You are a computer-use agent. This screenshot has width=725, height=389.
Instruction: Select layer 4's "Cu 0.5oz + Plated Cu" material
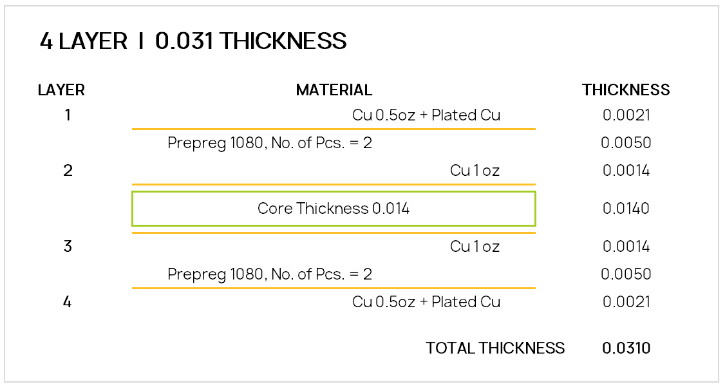[x=426, y=302]
